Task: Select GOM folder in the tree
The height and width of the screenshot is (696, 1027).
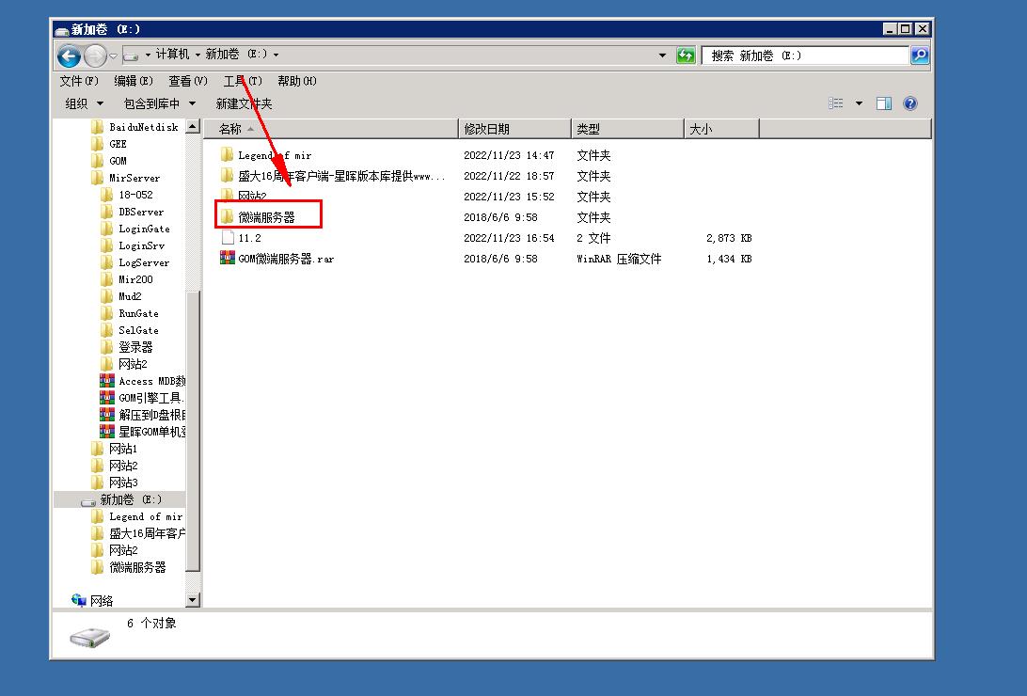Action: [x=109, y=161]
